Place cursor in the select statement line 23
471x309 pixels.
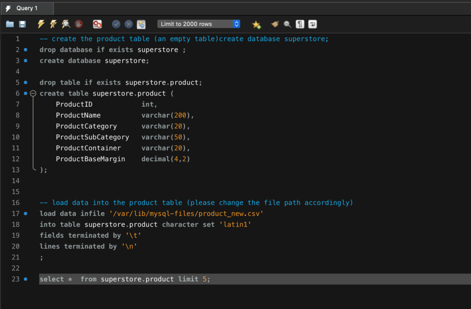138,279
